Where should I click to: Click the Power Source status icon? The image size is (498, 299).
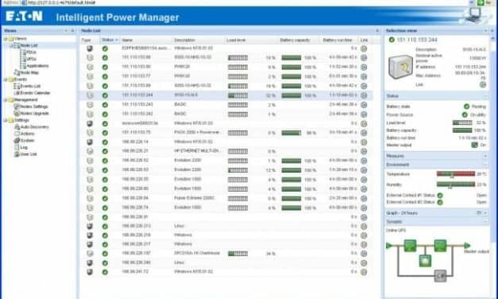465,115
